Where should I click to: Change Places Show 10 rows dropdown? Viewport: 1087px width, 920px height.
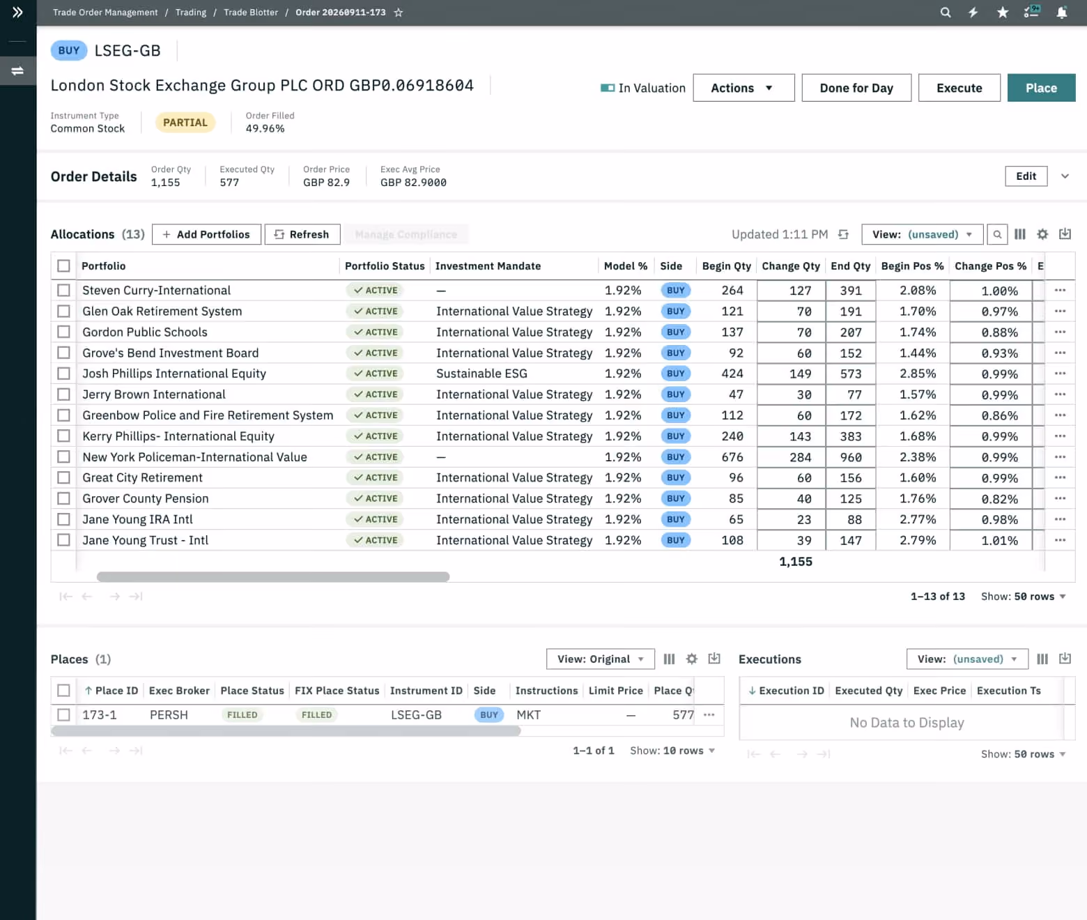click(x=672, y=751)
